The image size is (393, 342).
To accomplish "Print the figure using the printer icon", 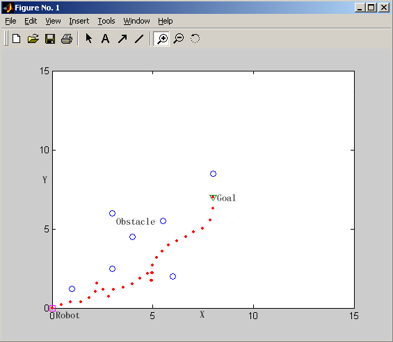I will pos(67,39).
